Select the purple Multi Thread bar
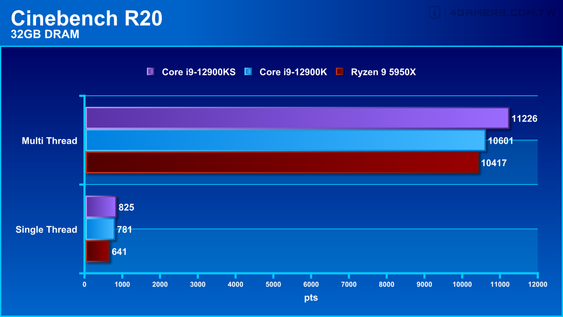The width and height of the screenshot is (563, 317). pos(297,118)
